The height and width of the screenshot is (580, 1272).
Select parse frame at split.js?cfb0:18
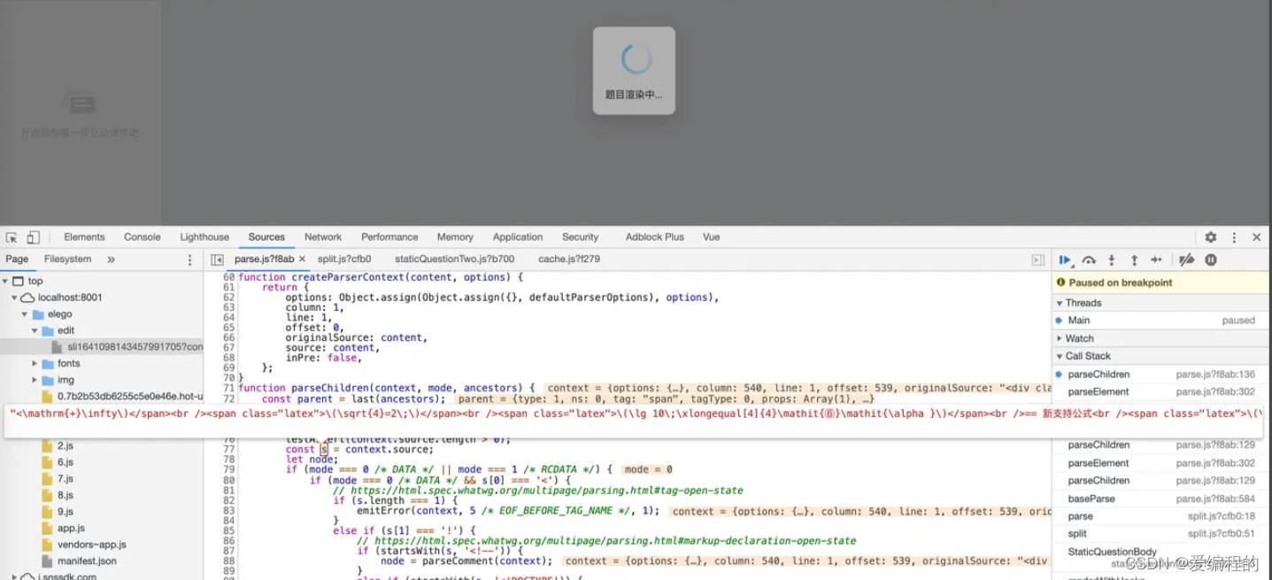[1161, 516]
